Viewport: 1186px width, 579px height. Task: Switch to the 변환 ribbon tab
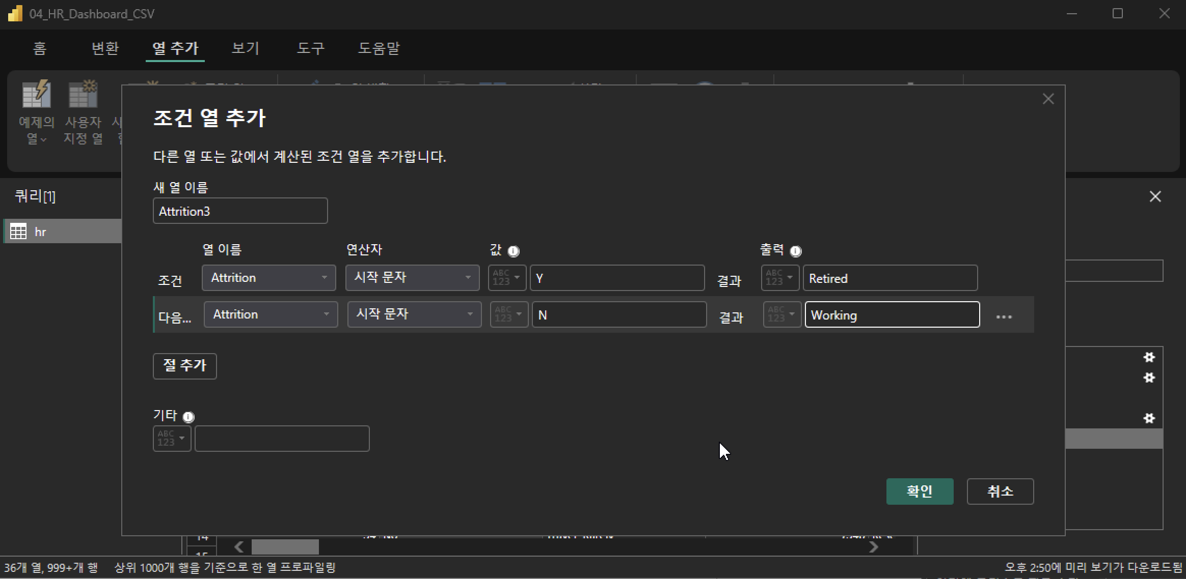[x=105, y=48]
